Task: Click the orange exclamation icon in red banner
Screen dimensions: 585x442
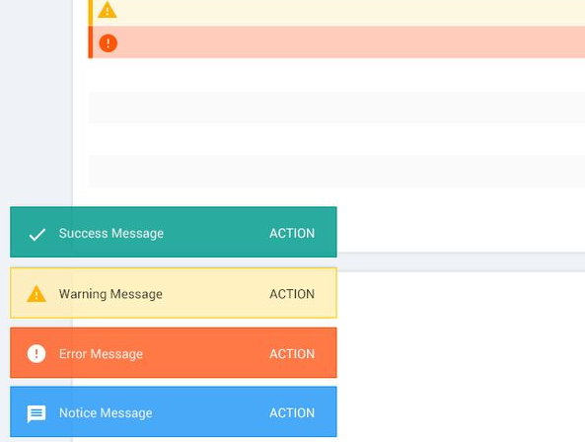Action: (x=109, y=42)
